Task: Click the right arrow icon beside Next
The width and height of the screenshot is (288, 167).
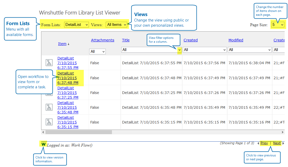Action: tap(283, 143)
